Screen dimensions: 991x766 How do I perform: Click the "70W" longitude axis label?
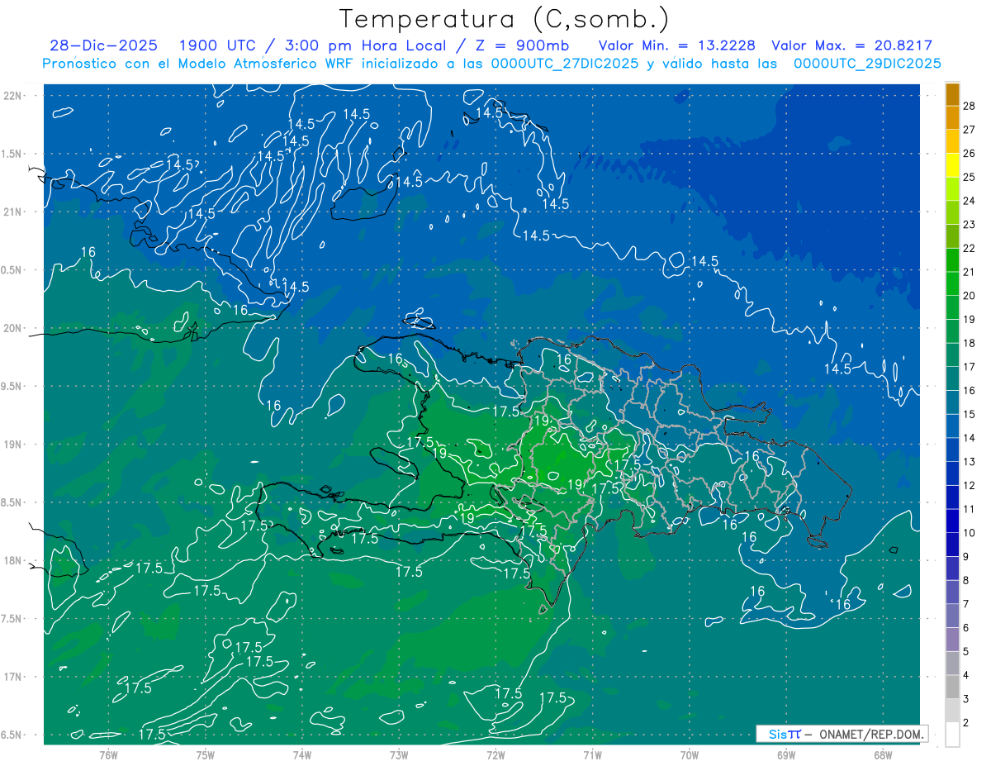690,755
